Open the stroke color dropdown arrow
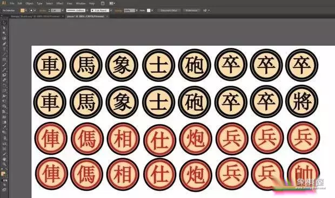This screenshot has height=198, width=335. tap(35, 10)
